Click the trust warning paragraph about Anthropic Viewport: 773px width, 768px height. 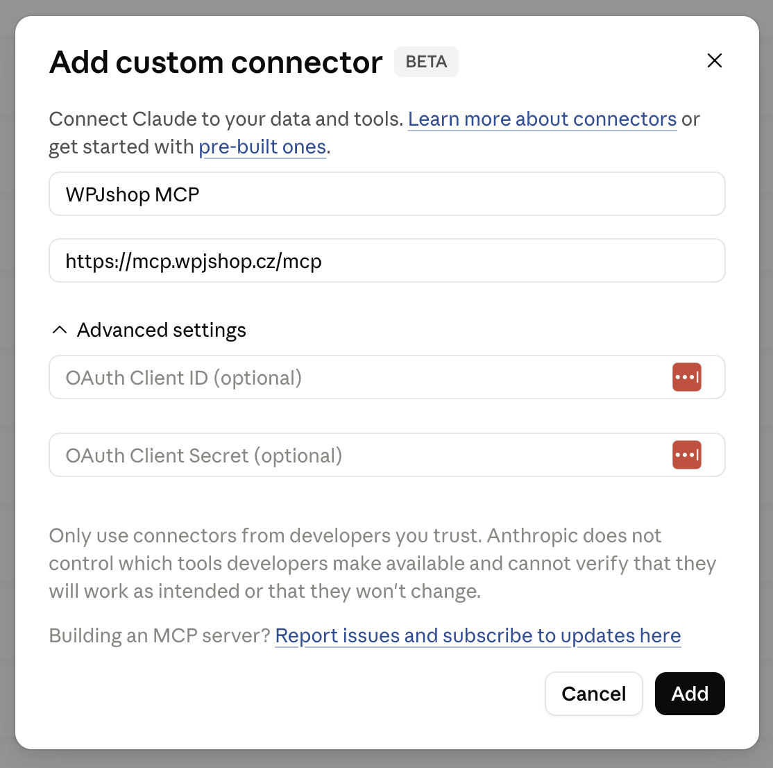pos(382,563)
